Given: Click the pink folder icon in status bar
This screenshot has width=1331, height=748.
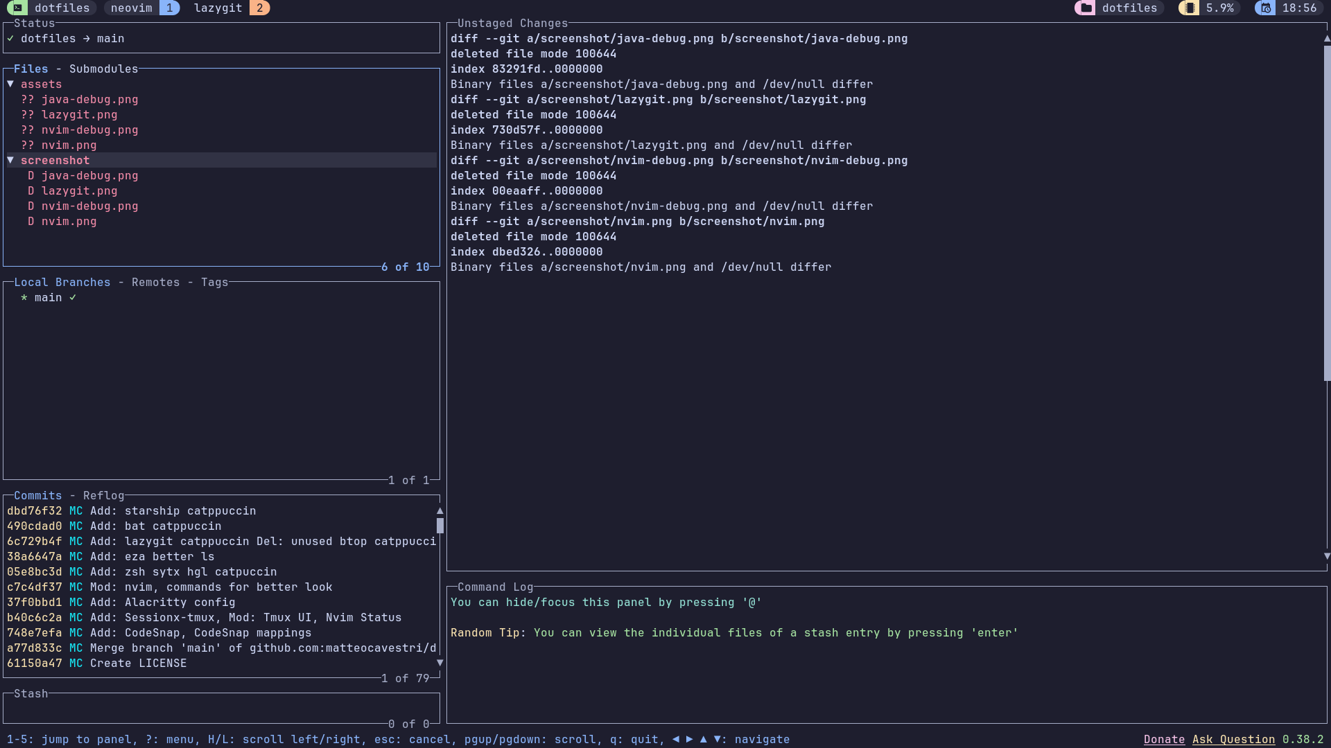Looking at the screenshot, I should (1086, 8).
